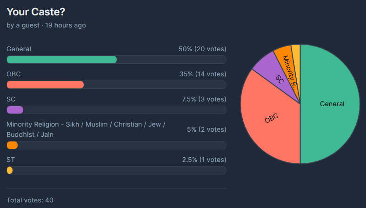The image size is (366, 208).
Task: Click the yellow ST progress bar
Action: [x=10, y=170]
